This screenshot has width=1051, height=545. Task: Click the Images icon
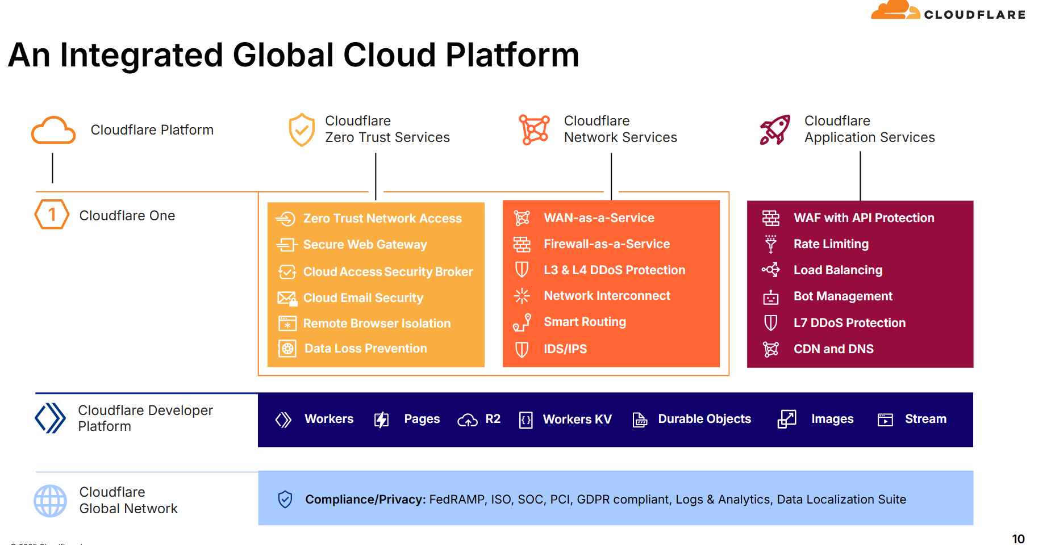coord(787,419)
